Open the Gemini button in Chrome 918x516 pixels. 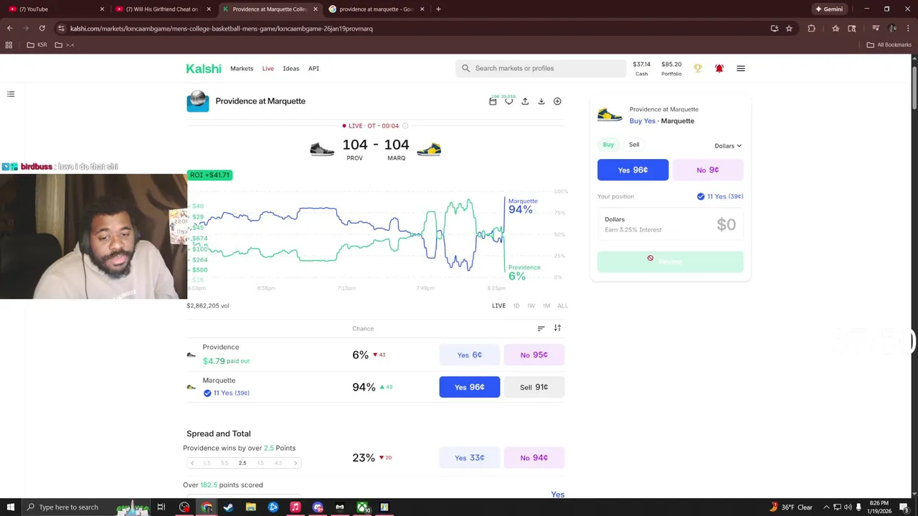(x=829, y=9)
